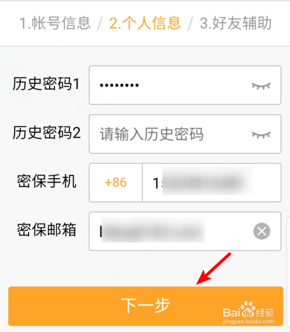Focus the 密保手机 phone number field

point(212,183)
